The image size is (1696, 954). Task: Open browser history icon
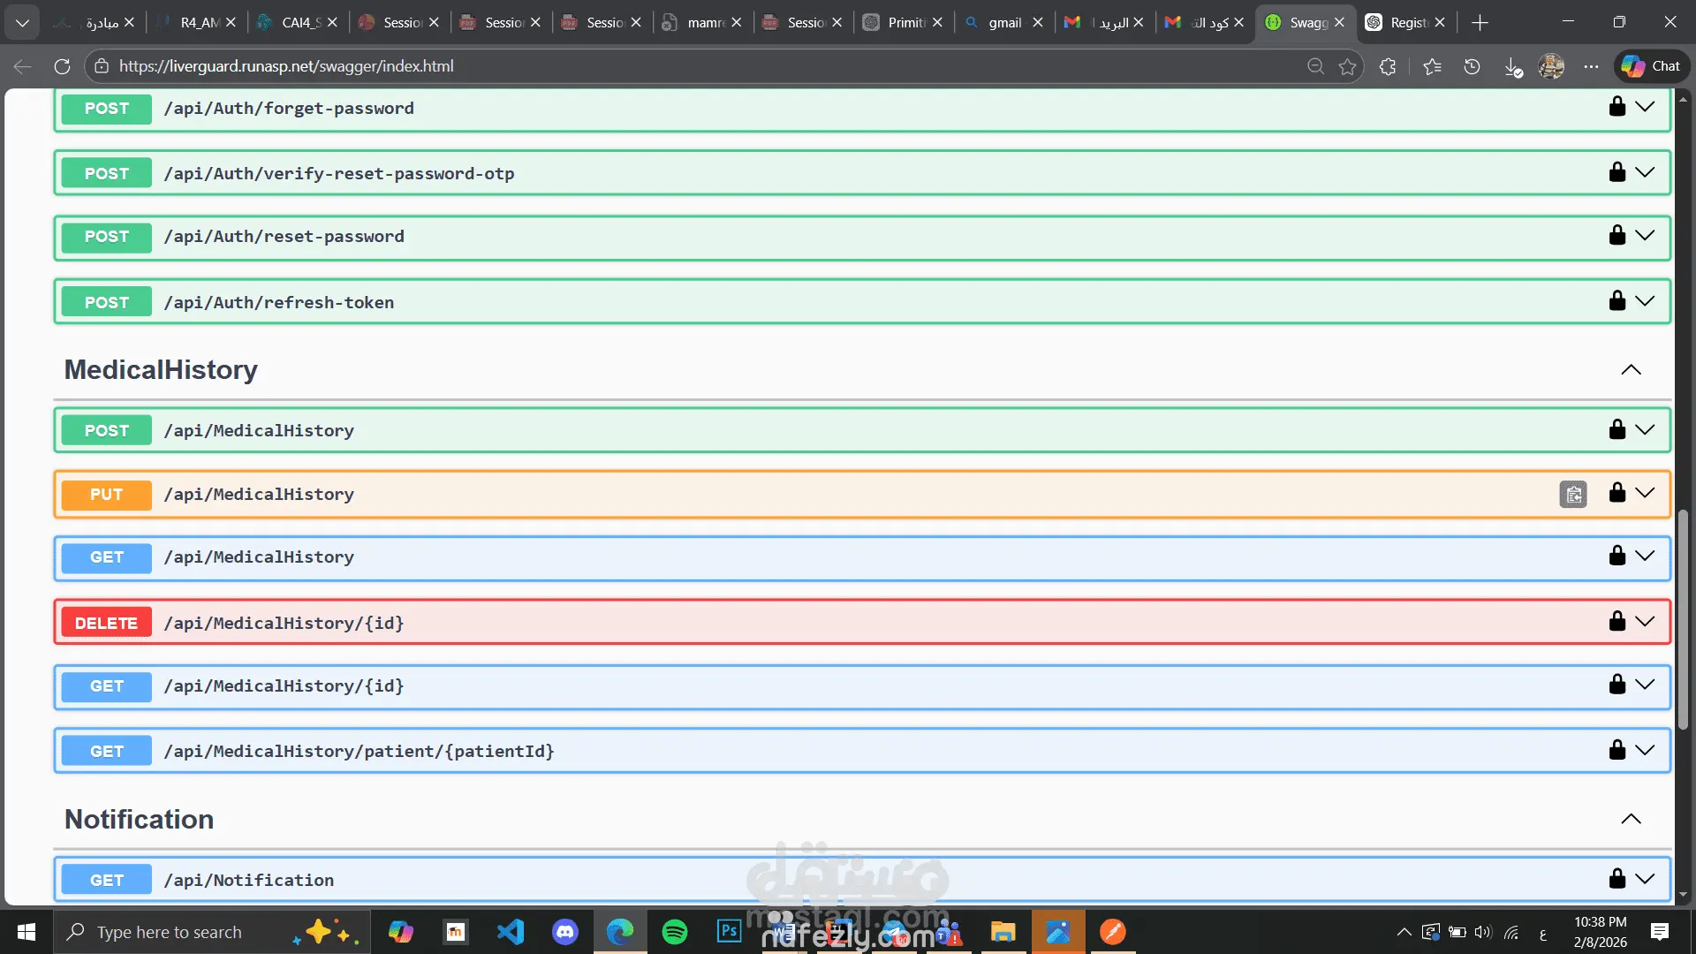(1472, 66)
